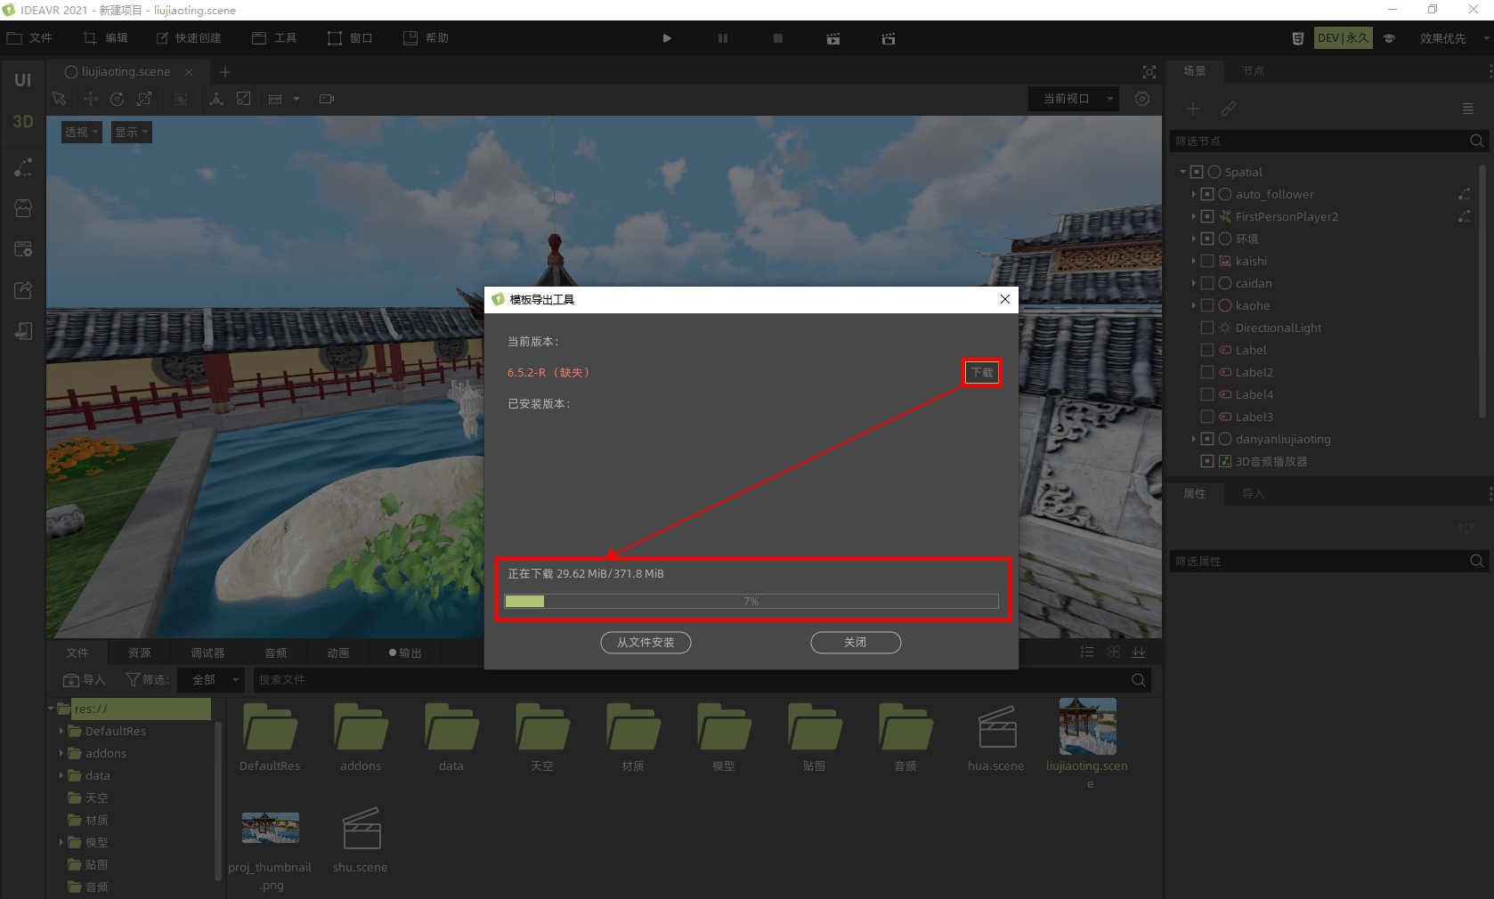
Task: Open the store icon in left sidebar
Action: [23, 208]
